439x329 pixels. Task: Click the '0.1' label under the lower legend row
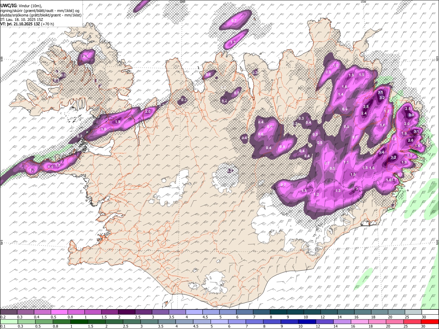point(3,327)
